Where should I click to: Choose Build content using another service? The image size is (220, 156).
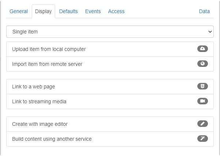[x=110, y=139]
